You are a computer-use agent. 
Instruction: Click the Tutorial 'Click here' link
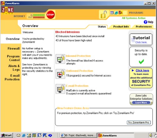[141, 42]
